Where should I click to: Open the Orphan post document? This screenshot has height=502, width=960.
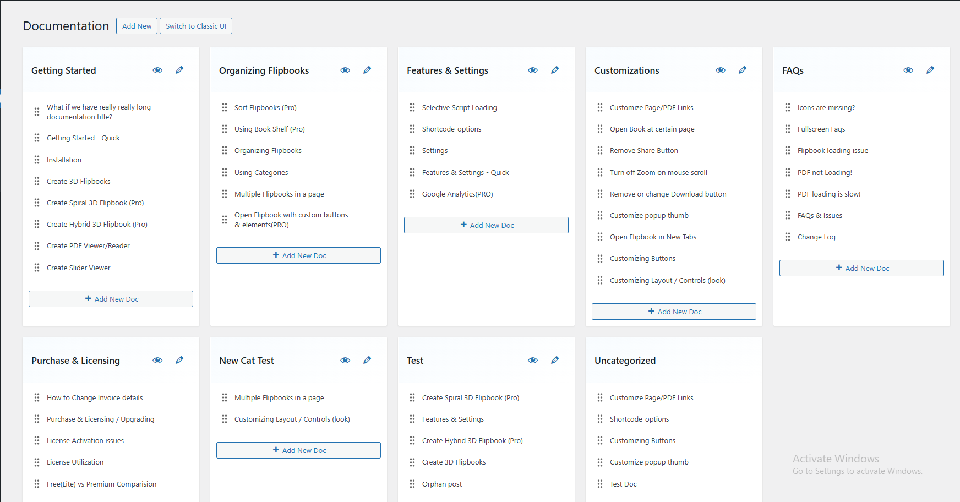(x=442, y=484)
